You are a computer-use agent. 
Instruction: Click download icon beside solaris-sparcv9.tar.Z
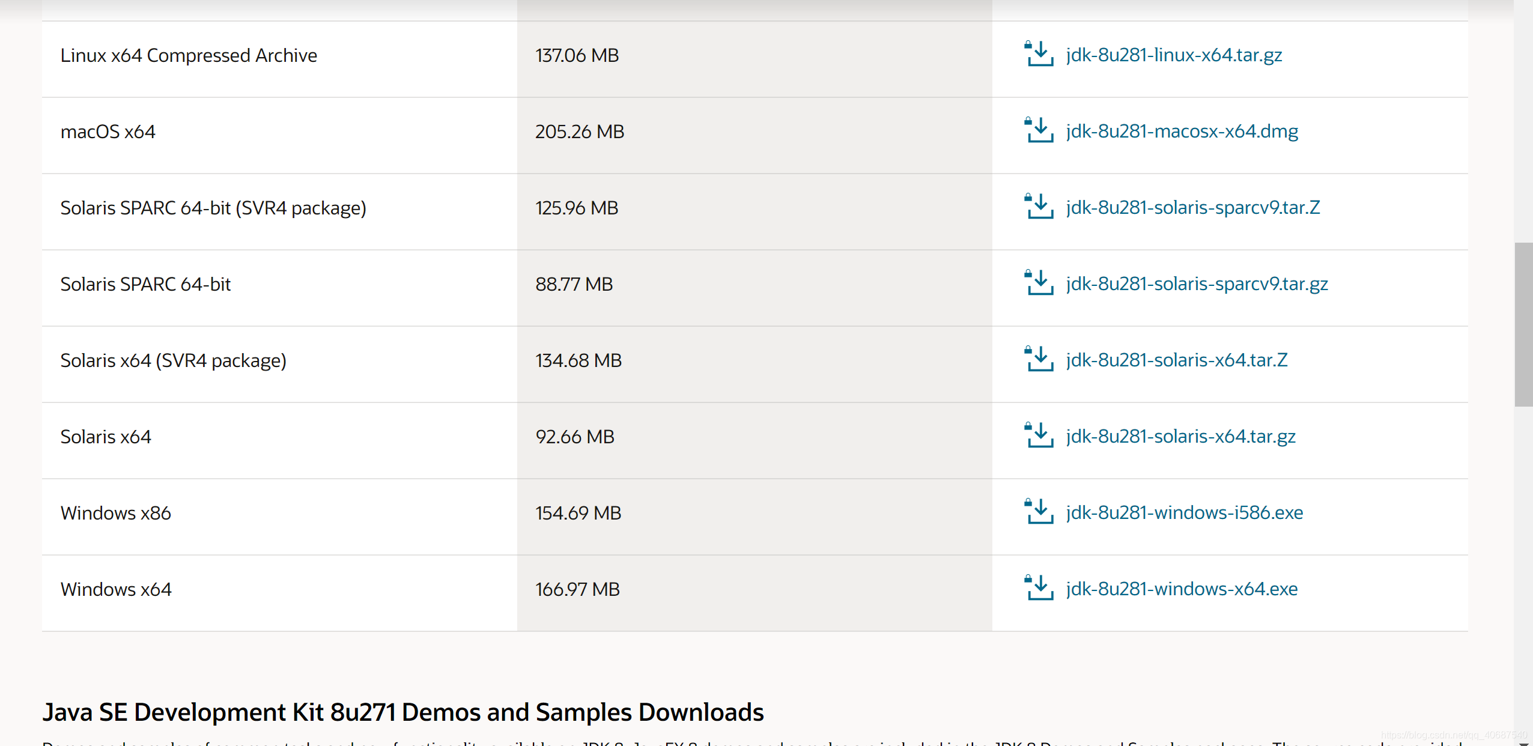point(1039,207)
